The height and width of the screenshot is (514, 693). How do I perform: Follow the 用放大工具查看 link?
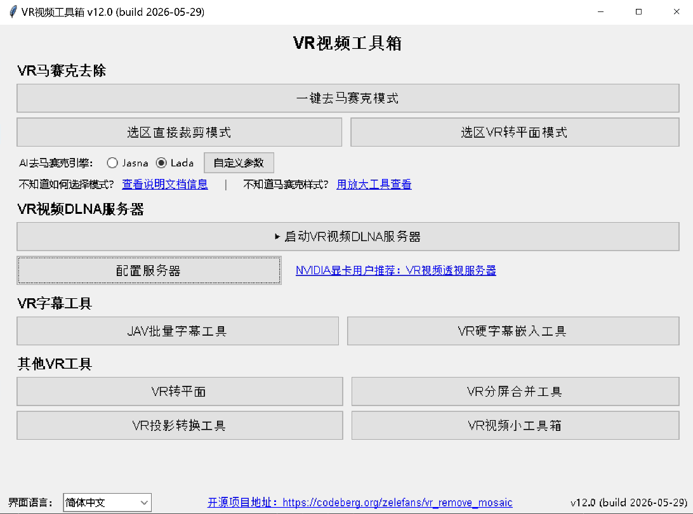click(374, 184)
